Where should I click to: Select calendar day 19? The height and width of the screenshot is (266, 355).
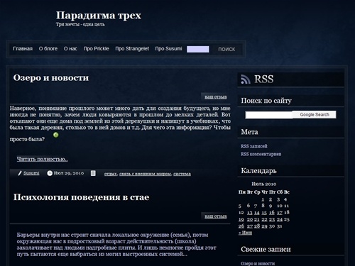pos(241,219)
